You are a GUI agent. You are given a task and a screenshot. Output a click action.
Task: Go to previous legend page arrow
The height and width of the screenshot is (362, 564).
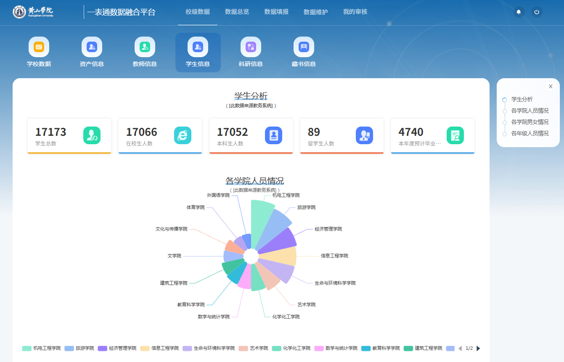pyautogui.click(x=460, y=349)
